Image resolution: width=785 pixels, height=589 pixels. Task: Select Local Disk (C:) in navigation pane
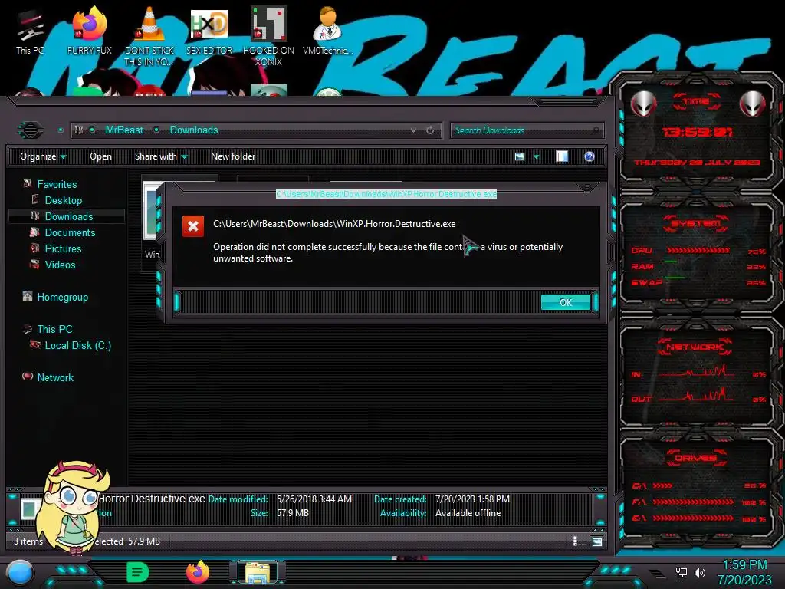(x=77, y=345)
